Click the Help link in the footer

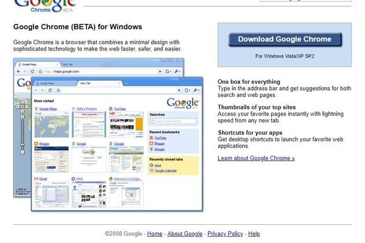pos(254,234)
